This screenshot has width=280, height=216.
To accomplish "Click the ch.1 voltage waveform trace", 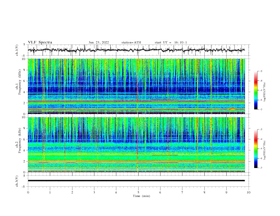I will click(136, 50).
